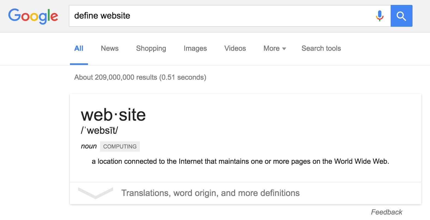
Task: Open Search tools options
Action: (321, 49)
